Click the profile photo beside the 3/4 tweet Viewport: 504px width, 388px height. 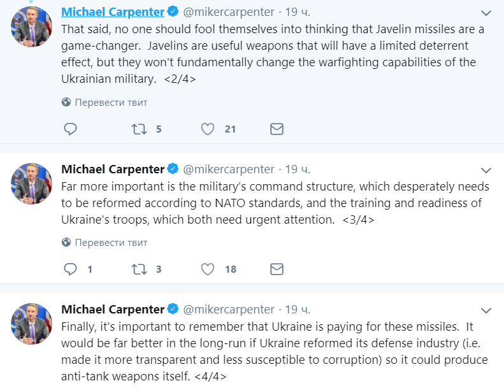point(31,183)
